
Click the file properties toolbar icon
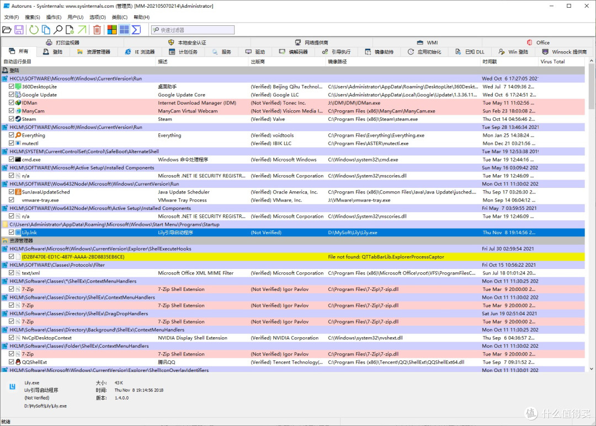coord(70,30)
